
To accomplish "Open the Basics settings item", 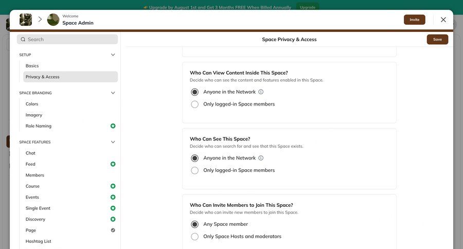I will (32, 66).
